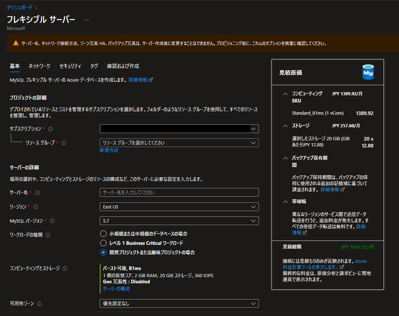Collapse the バックアップ保有期間 section

pyautogui.click(x=286, y=158)
